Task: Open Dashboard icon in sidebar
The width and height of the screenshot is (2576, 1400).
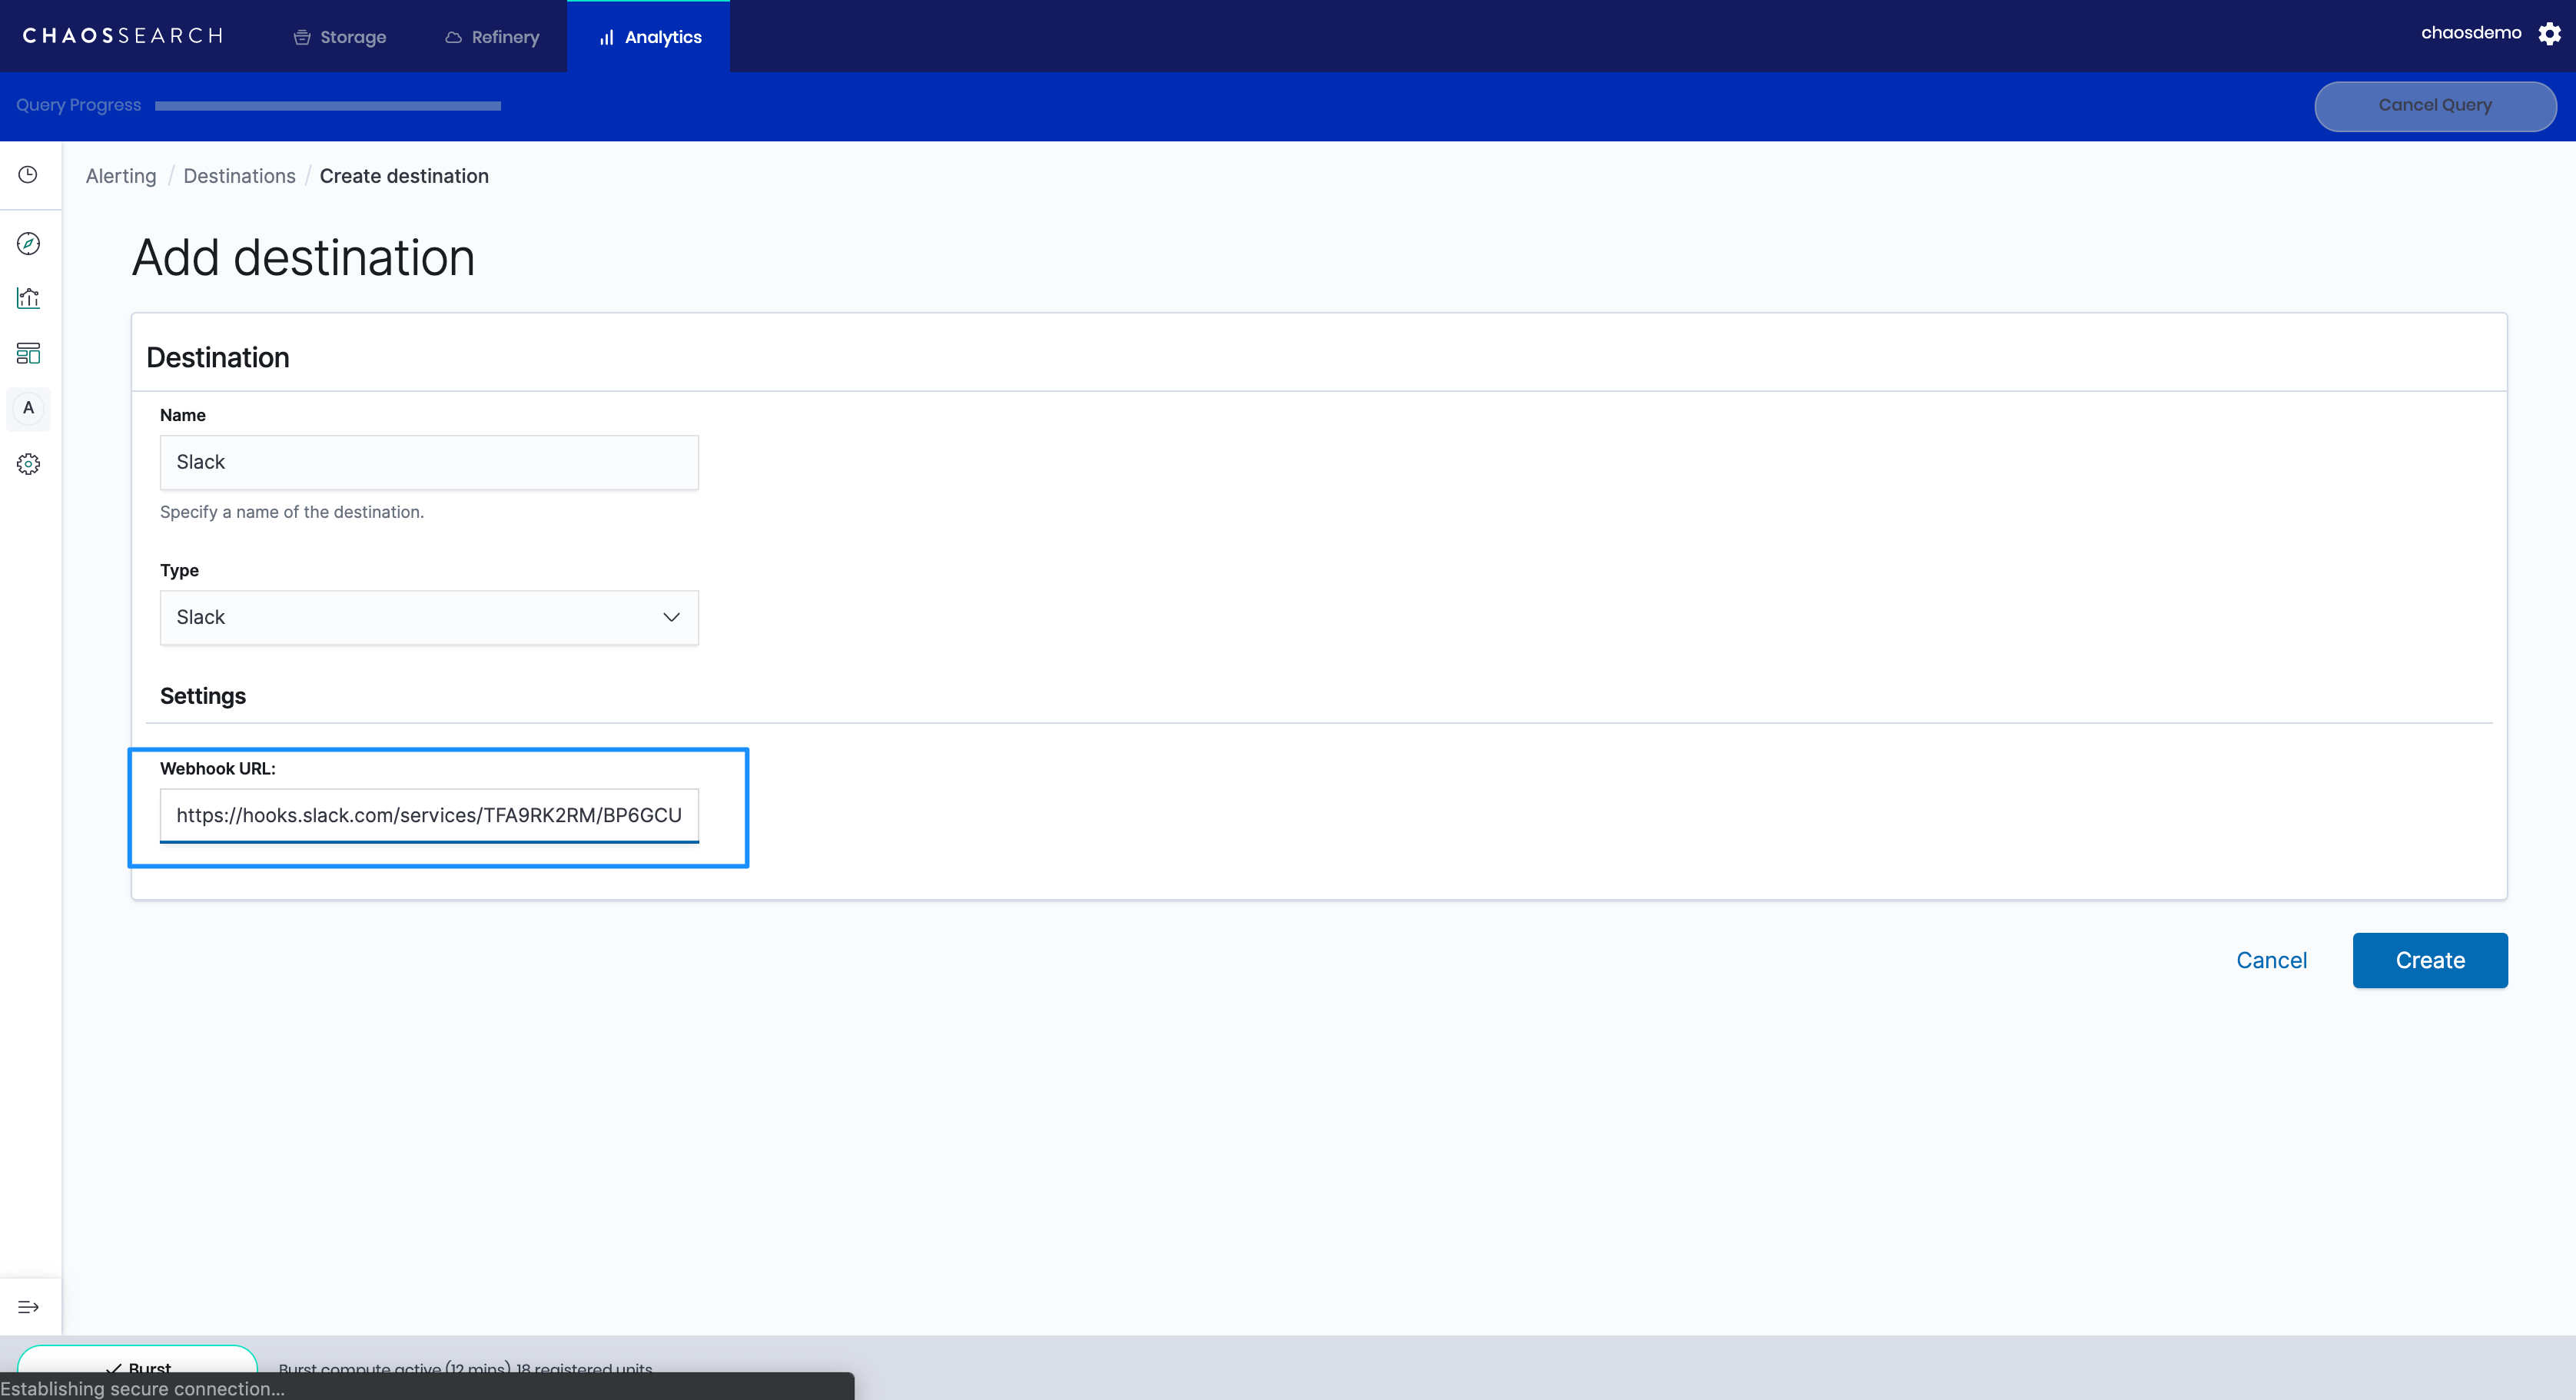Action: point(28,353)
